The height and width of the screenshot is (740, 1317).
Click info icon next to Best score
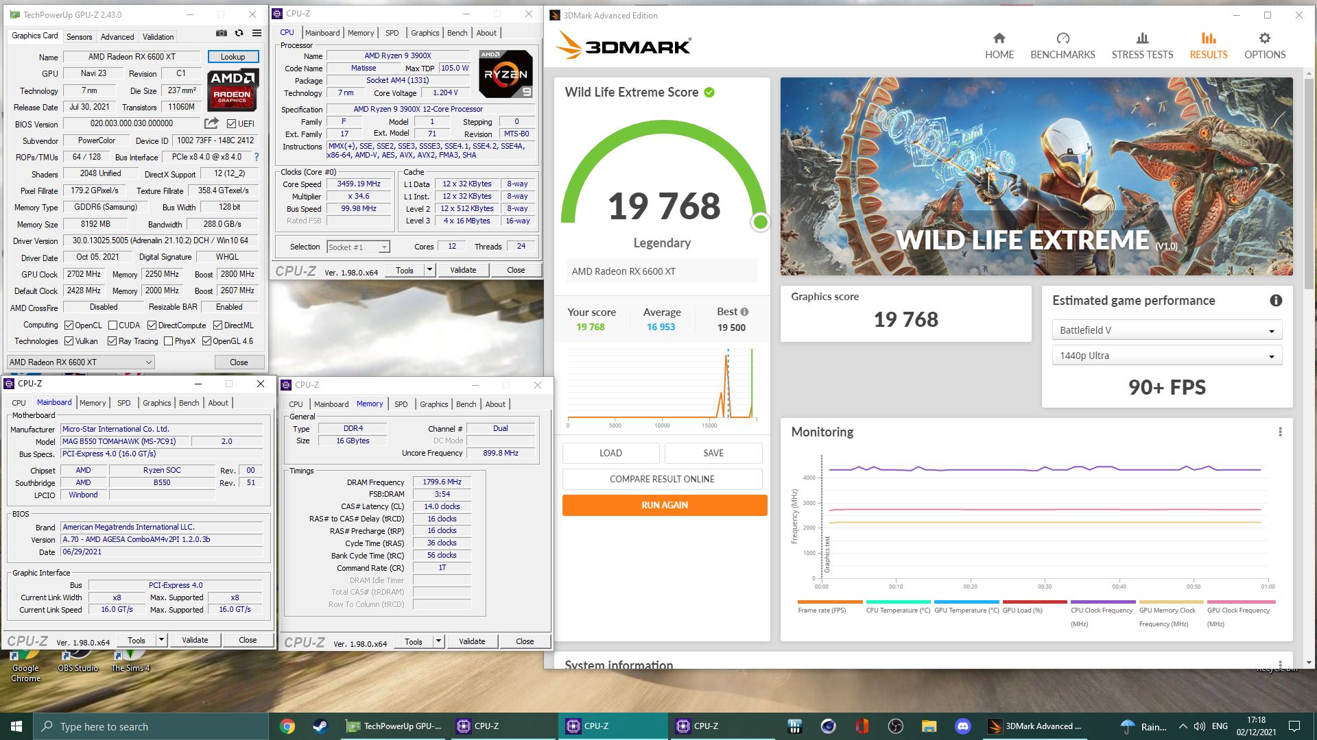coord(745,312)
